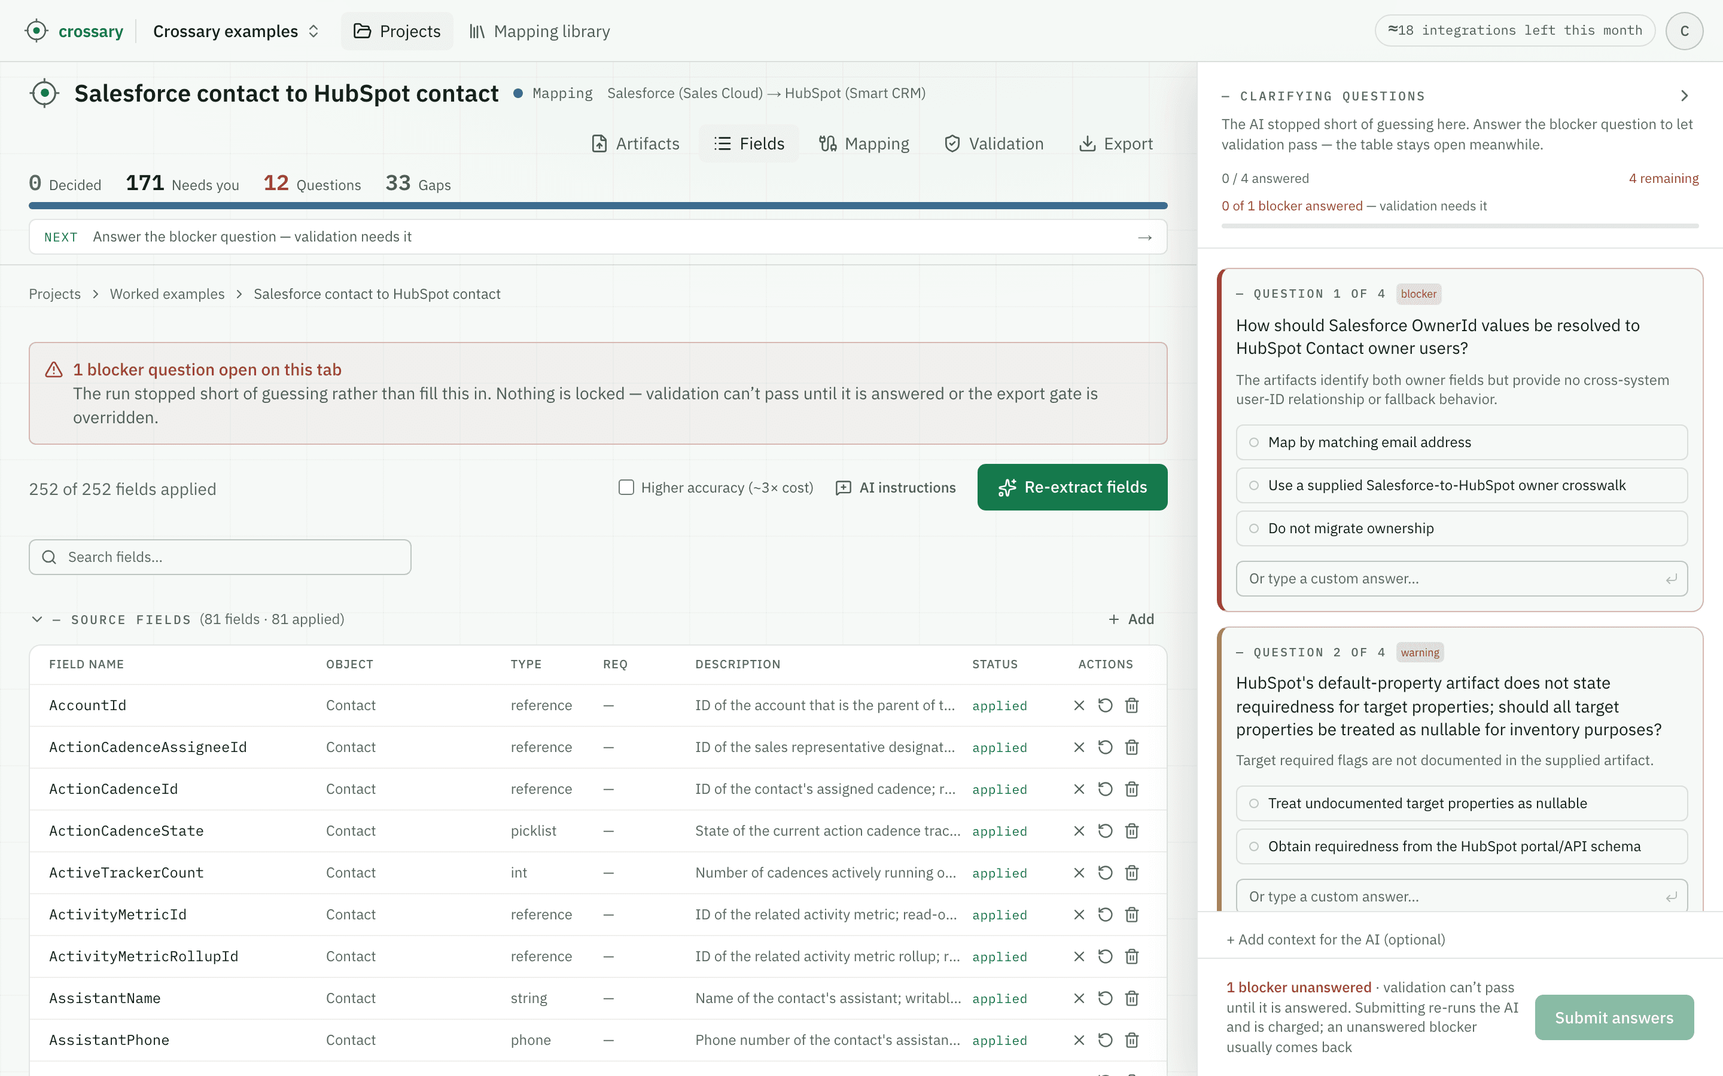The height and width of the screenshot is (1076, 1723).
Task: Select Treat undocumented target properties as nullable
Action: click(x=1461, y=803)
